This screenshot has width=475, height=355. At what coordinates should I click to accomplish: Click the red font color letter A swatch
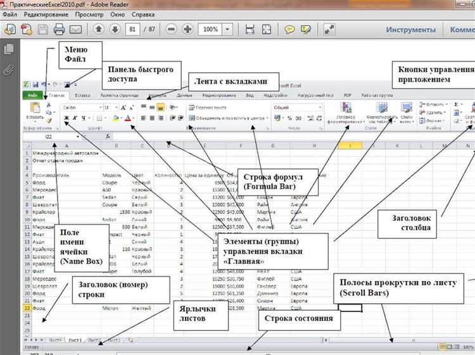click(128, 118)
